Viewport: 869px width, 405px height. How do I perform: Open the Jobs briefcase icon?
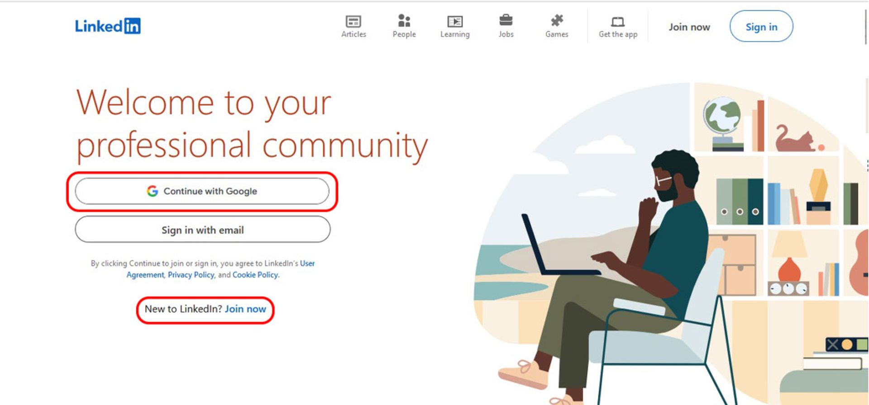click(x=506, y=20)
